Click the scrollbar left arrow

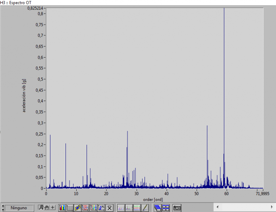218,207
